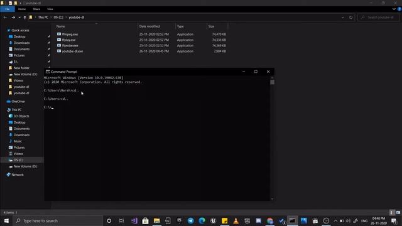Select This PC in navigation pane
Image resolution: width=402 pixels, height=226 pixels.
pos(16,110)
